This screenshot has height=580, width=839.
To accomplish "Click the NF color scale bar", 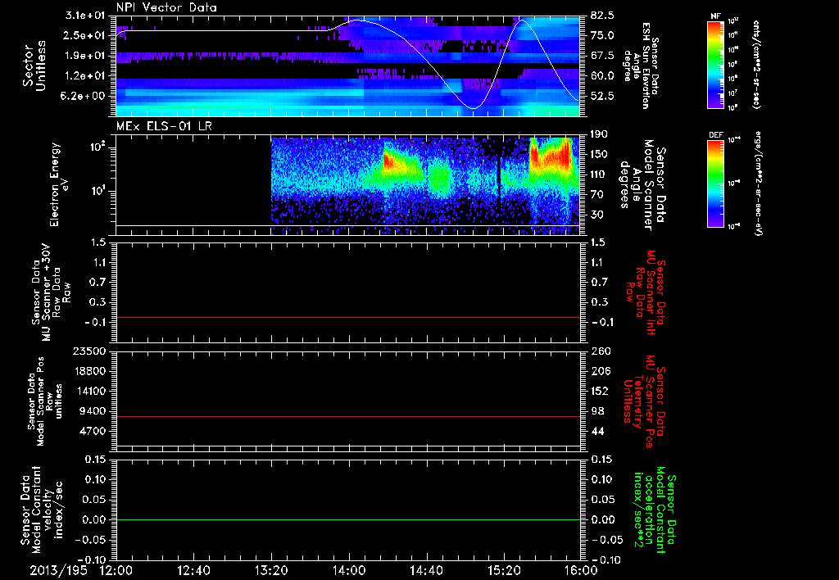I will pos(716,65).
